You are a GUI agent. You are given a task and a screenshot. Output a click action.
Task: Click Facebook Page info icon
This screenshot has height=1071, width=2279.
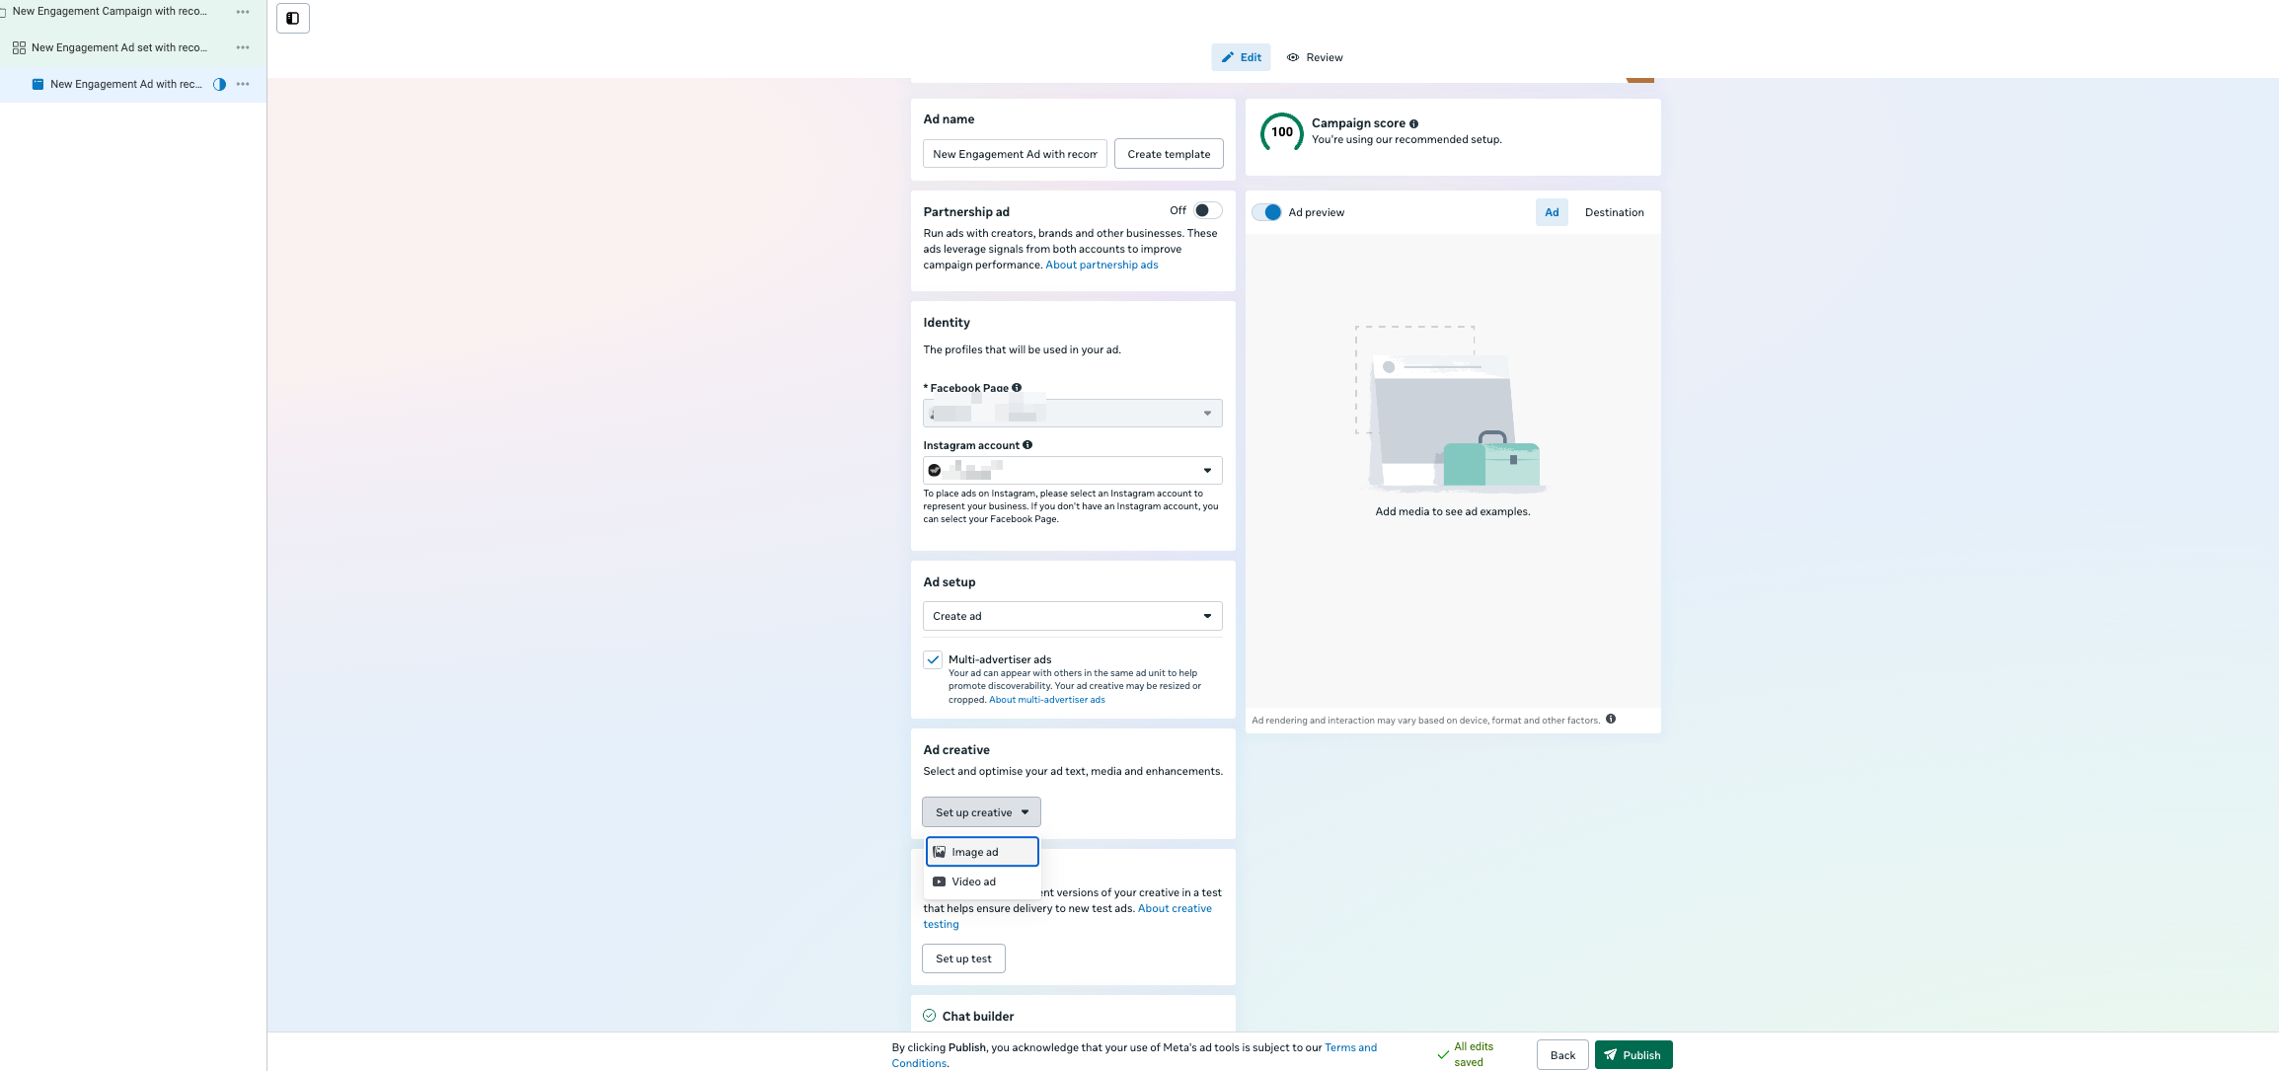(x=1017, y=388)
